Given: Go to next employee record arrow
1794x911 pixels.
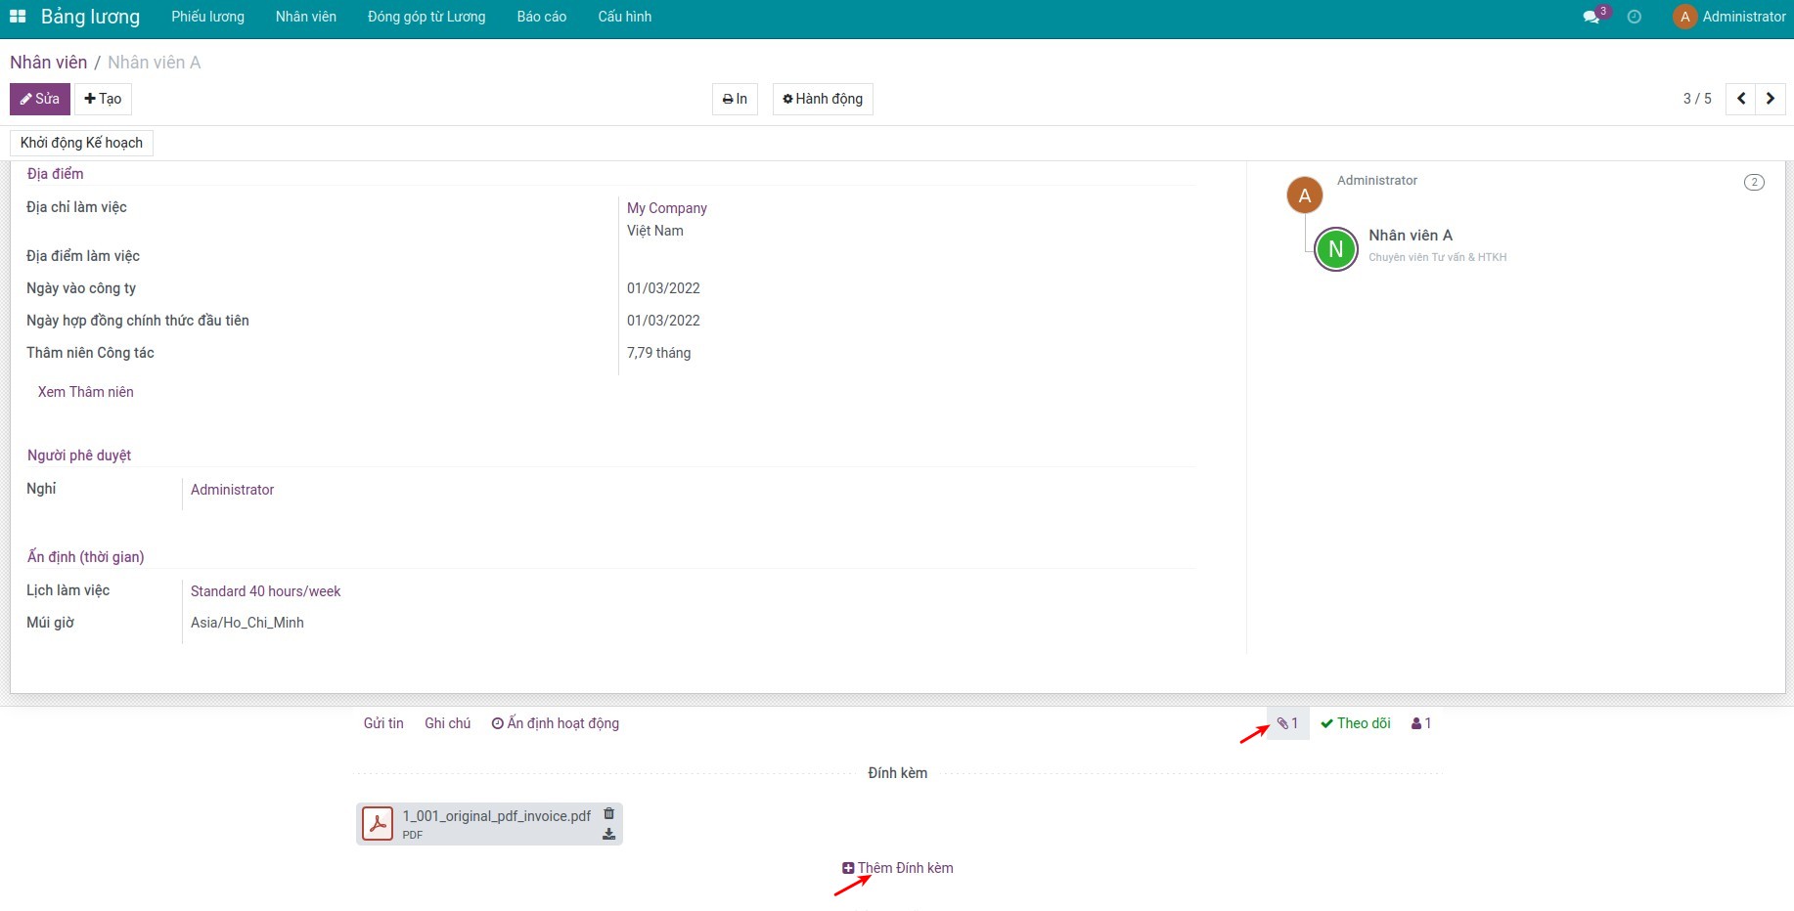Looking at the screenshot, I should [1770, 99].
